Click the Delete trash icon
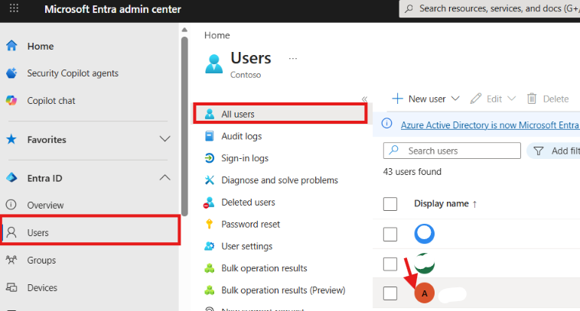The height and width of the screenshot is (311, 580). (532, 99)
